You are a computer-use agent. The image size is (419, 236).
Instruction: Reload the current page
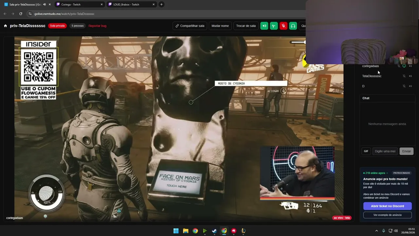tap(21, 14)
